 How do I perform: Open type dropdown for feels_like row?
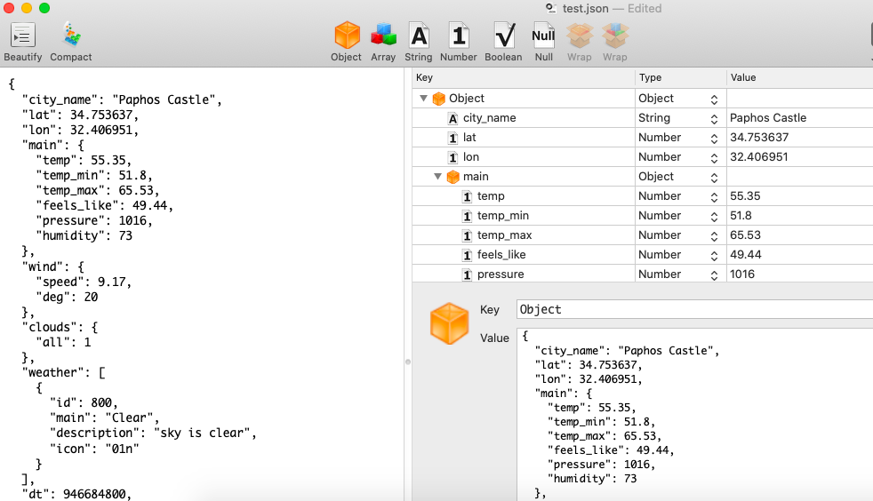[714, 255]
